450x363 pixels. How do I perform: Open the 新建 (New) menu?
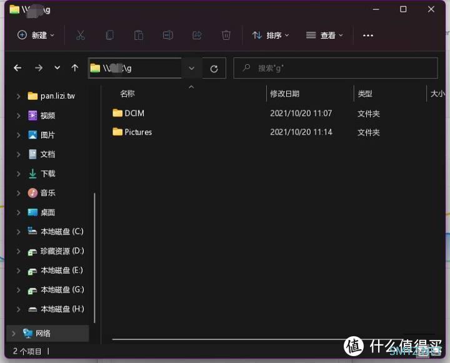pyautogui.click(x=36, y=36)
